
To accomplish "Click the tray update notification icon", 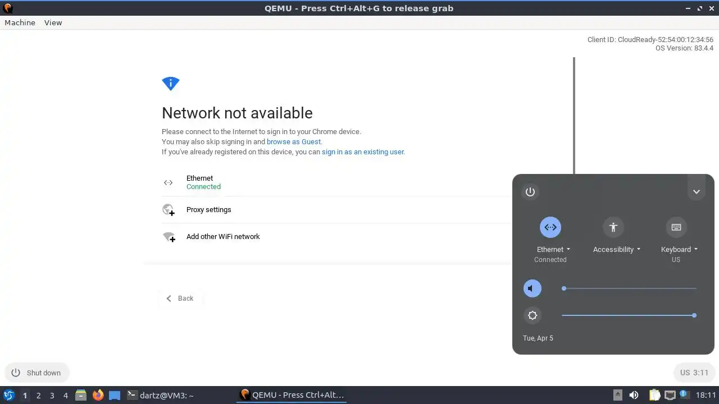I will [x=685, y=395].
